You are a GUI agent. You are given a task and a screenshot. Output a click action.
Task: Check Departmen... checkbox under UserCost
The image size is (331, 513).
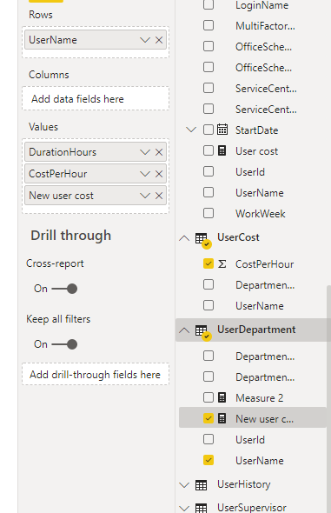point(209,284)
